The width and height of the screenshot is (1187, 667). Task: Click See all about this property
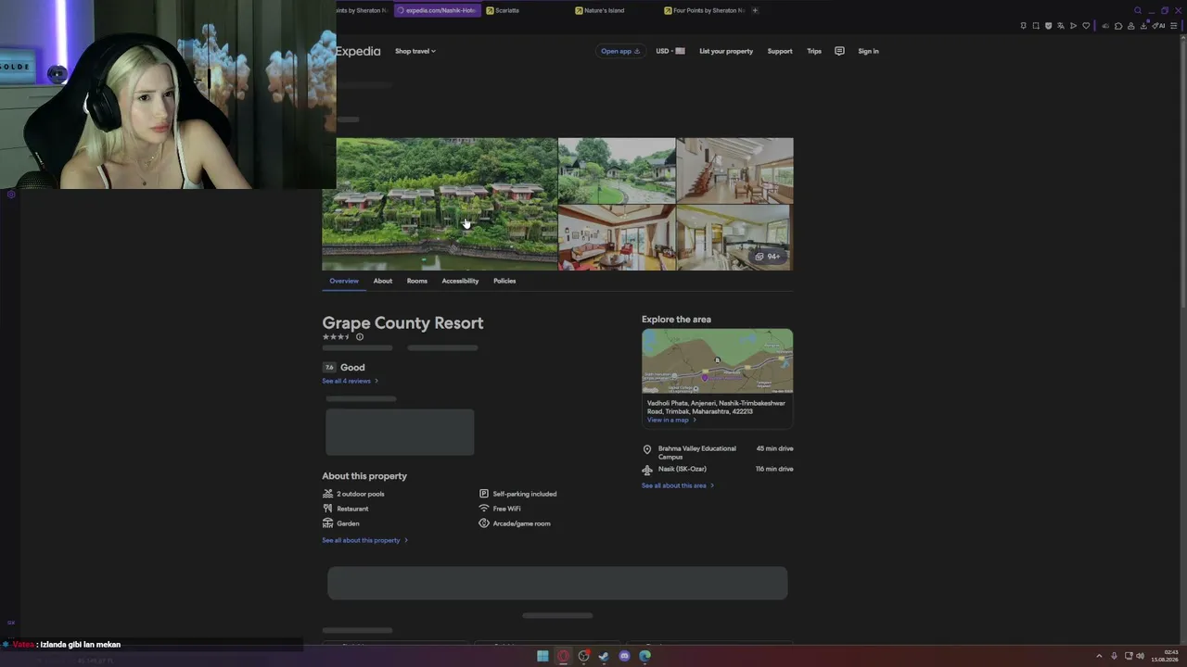364,540
